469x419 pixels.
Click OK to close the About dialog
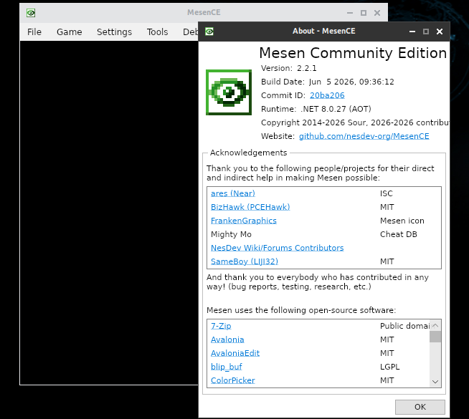tap(420, 407)
